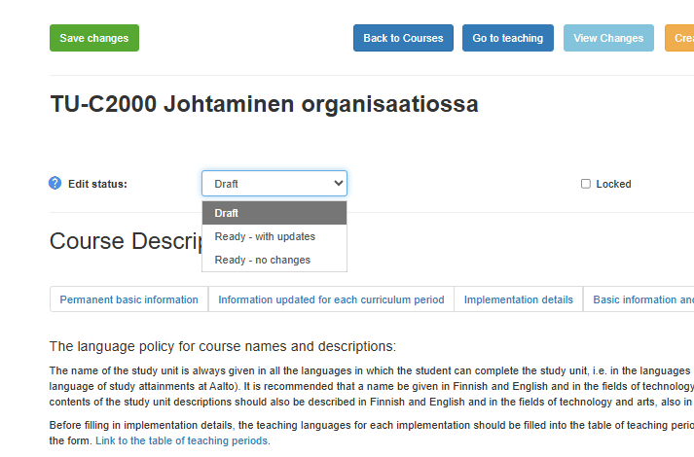Image resolution: width=694 pixels, height=457 pixels.
Task: Click the partially visible orange Create button
Action: [679, 38]
